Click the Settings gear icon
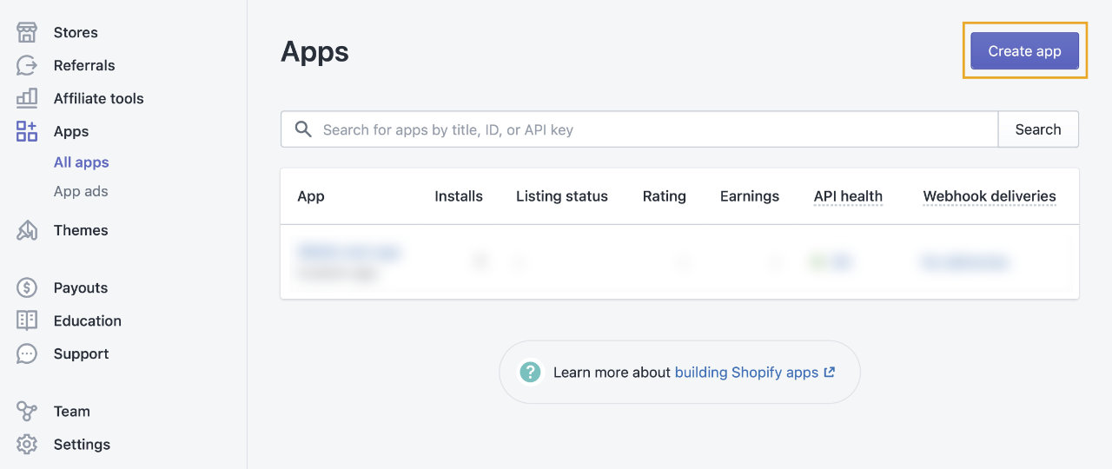The width and height of the screenshot is (1112, 469). point(27,444)
